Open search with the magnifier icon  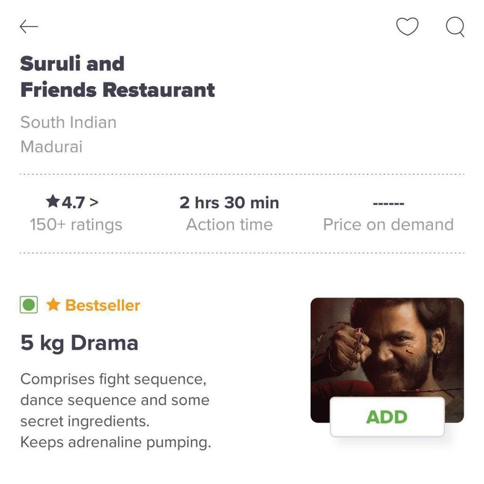pos(455,27)
